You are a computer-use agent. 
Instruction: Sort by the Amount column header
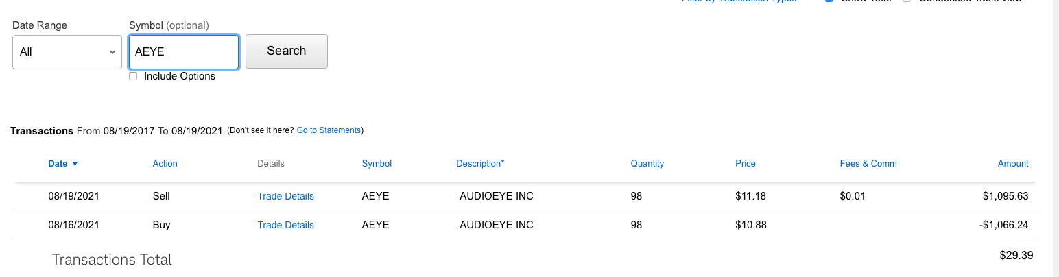[x=1013, y=164]
